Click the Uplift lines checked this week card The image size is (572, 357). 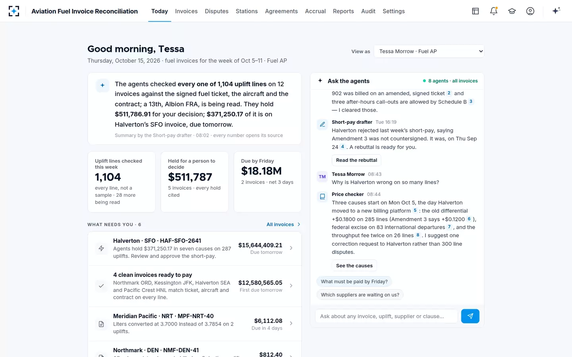pos(122,182)
